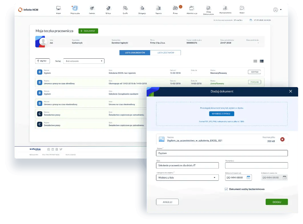This screenshot has width=303, height=224.
Task: Click the empty Komentarz field
Action: [256, 165]
